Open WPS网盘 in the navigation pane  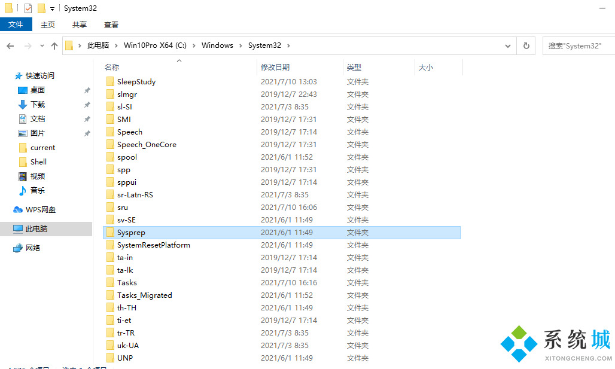(41, 210)
